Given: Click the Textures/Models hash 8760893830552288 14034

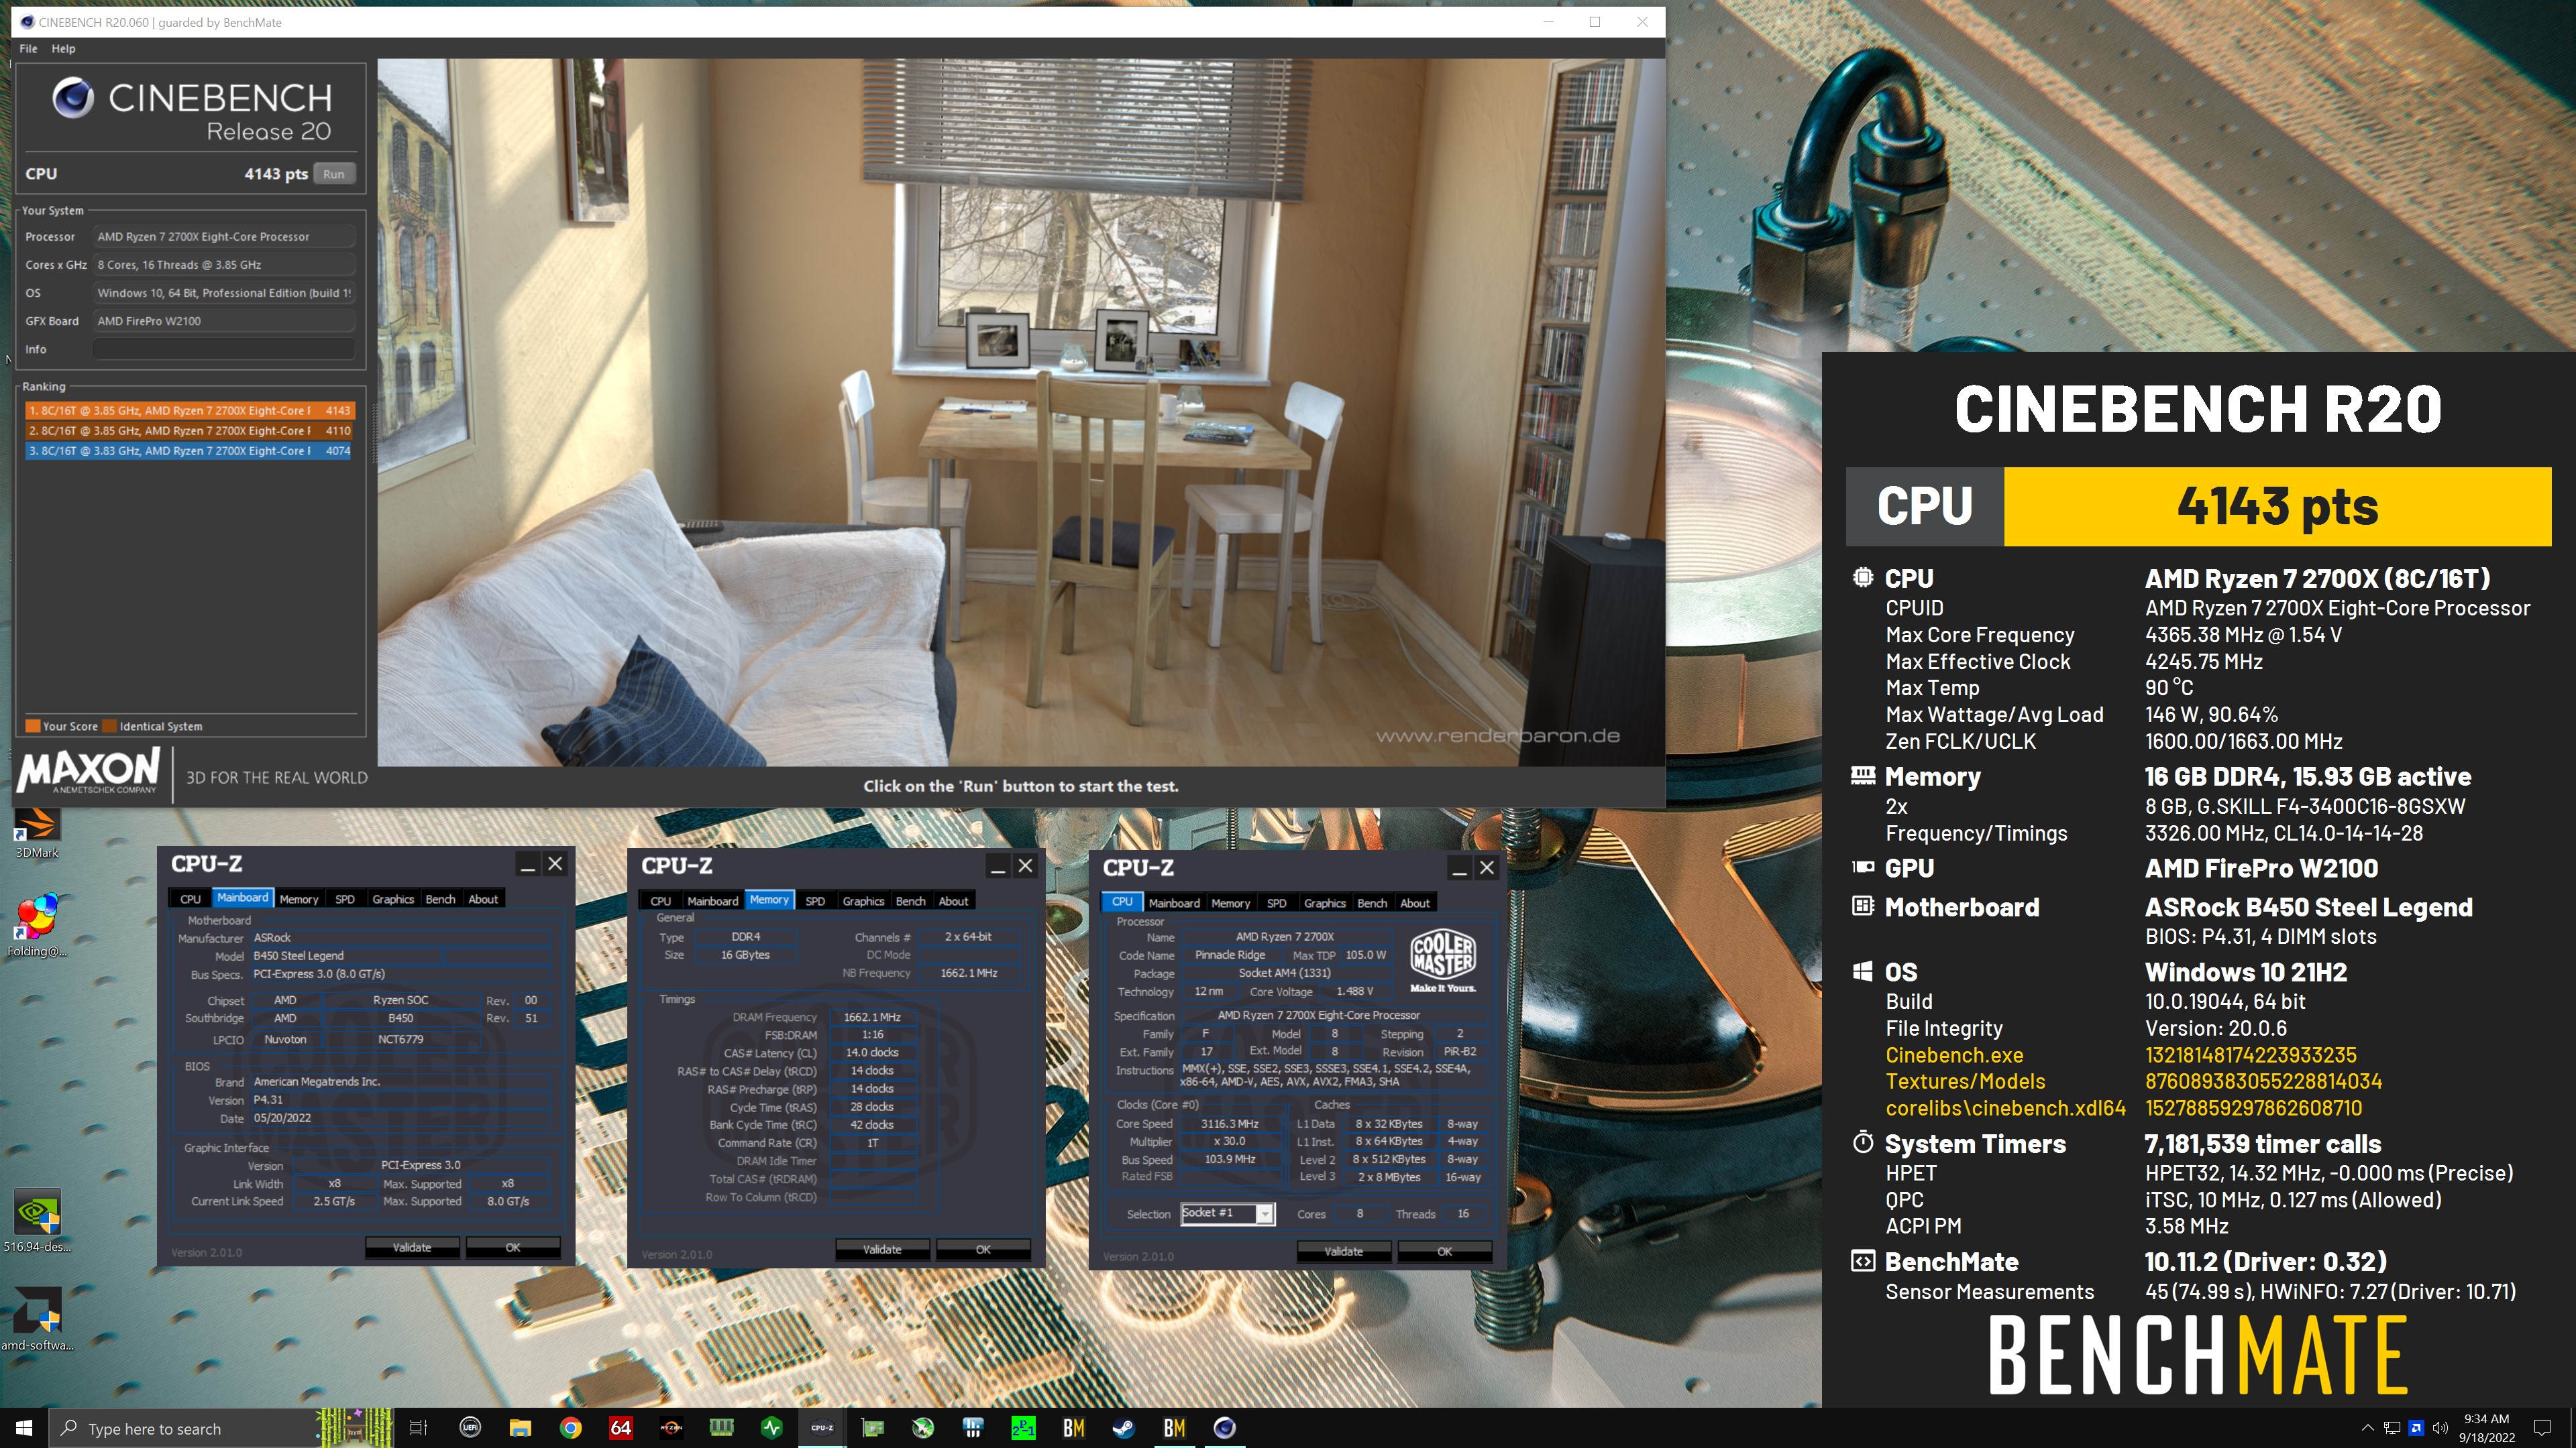Looking at the screenshot, I should tap(2264, 1081).
